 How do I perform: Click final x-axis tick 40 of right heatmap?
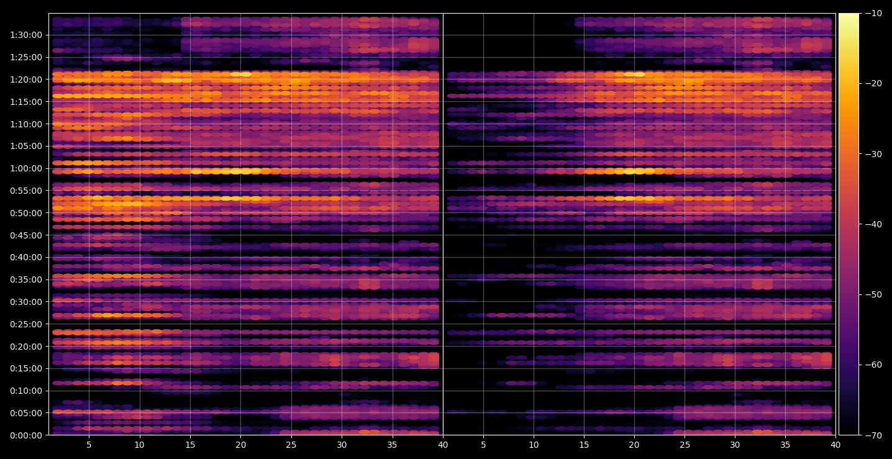(x=835, y=445)
